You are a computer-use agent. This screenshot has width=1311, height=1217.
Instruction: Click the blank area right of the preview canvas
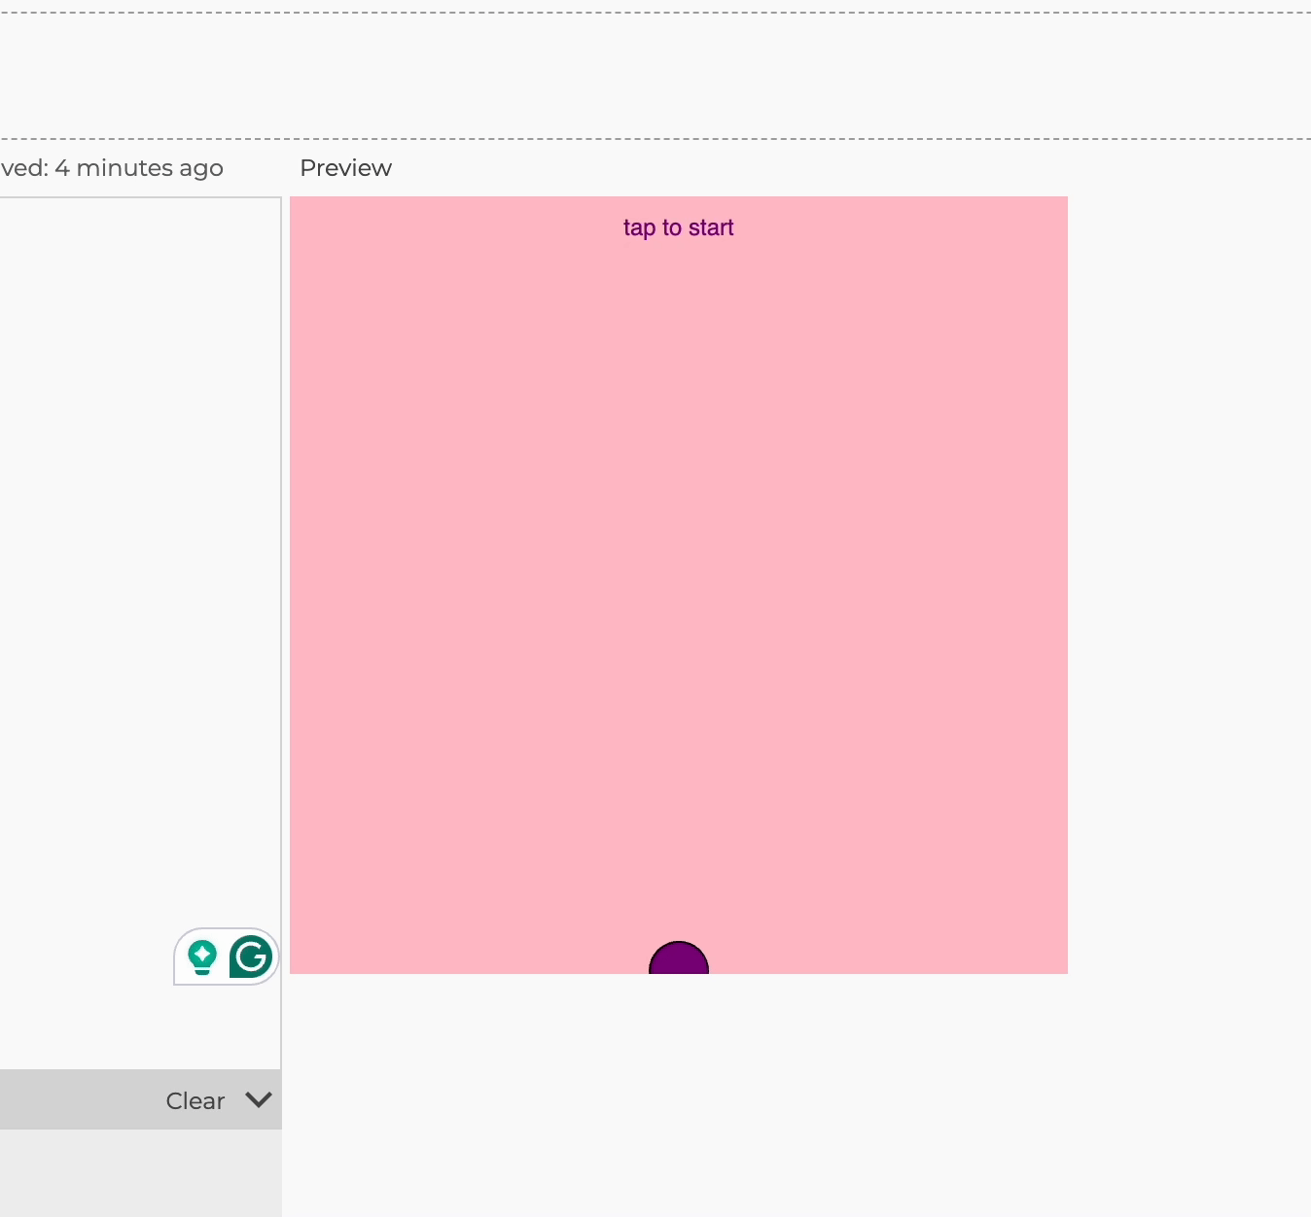coord(1188,583)
